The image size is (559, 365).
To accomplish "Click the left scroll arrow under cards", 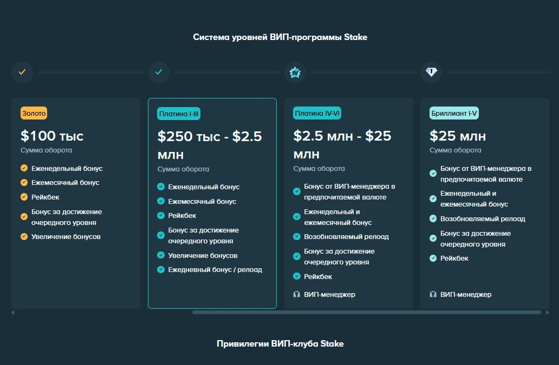I will 13,312.
